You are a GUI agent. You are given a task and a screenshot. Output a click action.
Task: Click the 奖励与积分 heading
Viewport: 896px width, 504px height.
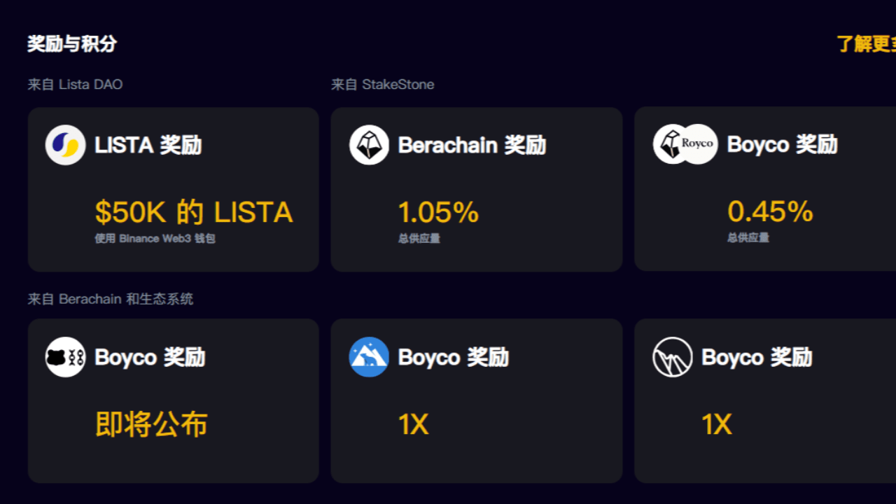pos(73,43)
